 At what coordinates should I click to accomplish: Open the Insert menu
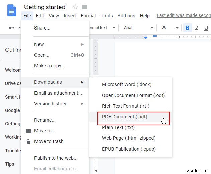point(70,16)
